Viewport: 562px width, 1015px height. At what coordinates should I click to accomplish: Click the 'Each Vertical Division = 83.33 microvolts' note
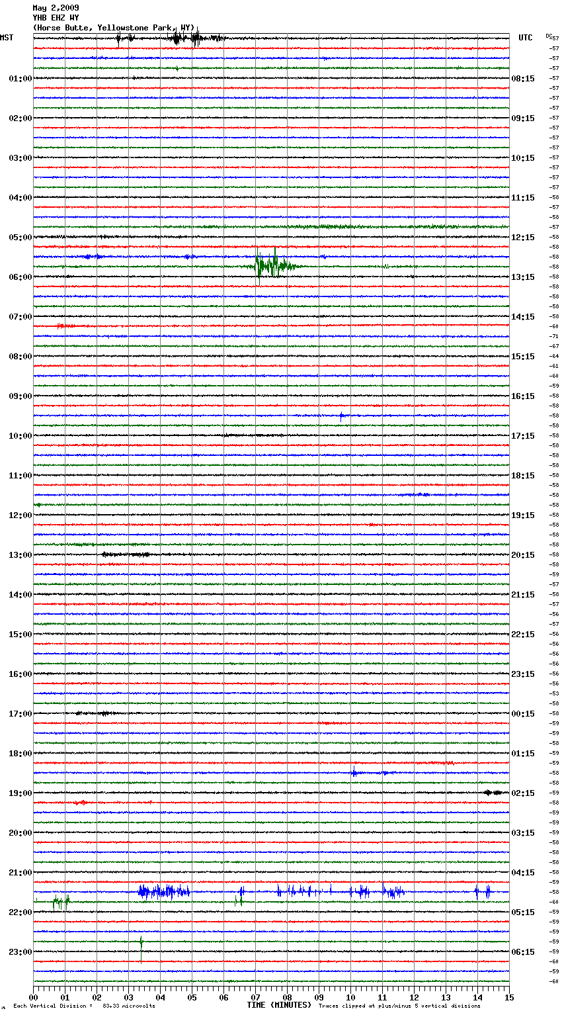(x=84, y=1006)
